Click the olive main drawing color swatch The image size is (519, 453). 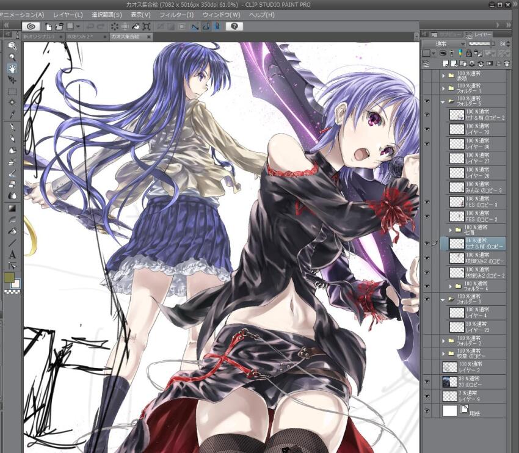[9, 278]
